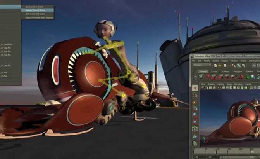
Task: Expand the highlighted submenu arrow in left panel
Action: 19,7
